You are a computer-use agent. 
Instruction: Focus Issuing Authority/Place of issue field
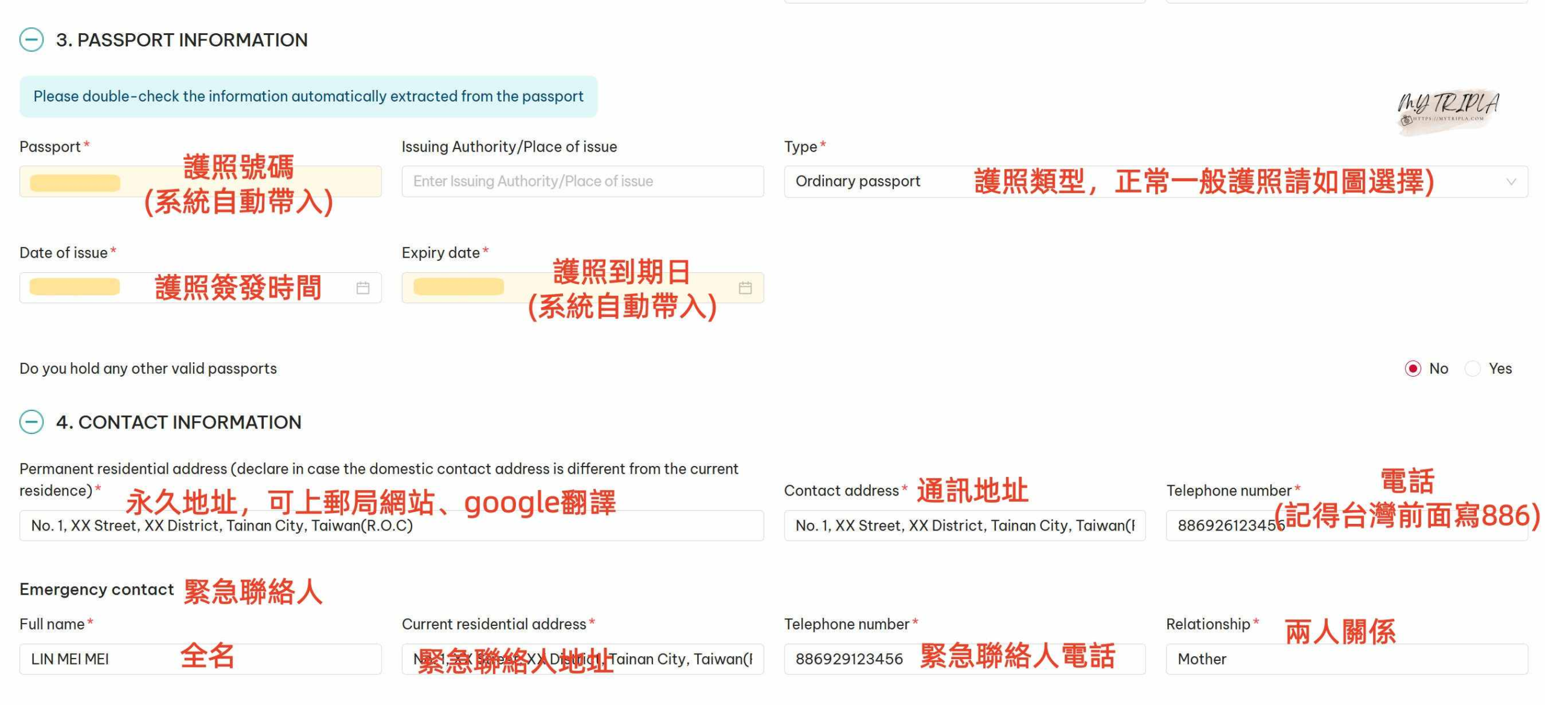click(x=582, y=182)
